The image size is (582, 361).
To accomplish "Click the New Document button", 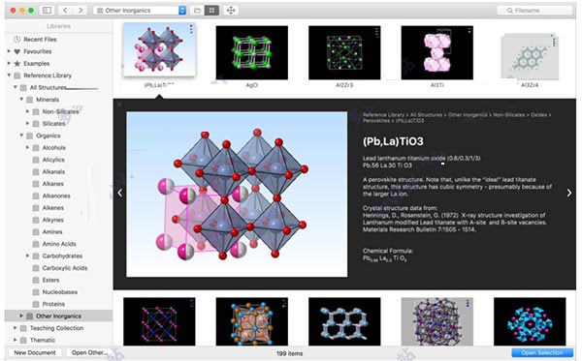I will (x=35, y=353).
